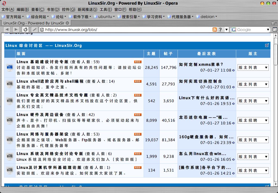Open the Linux 基础建设讨论专版 forum link
Screen dimensions: 278x193
point(42,62)
